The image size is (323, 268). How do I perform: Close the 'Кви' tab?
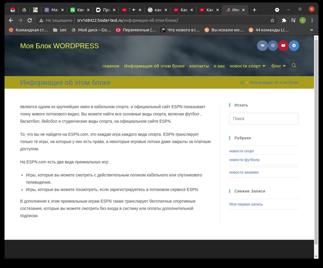click(x=88, y=10)
